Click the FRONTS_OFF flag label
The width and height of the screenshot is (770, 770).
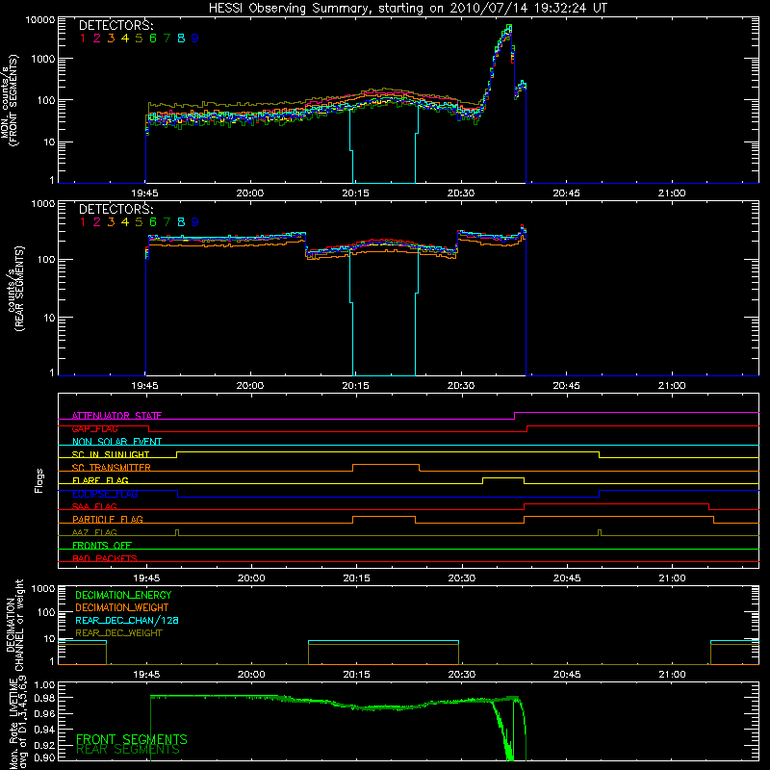pyautogui.click(x=102, y=546)
